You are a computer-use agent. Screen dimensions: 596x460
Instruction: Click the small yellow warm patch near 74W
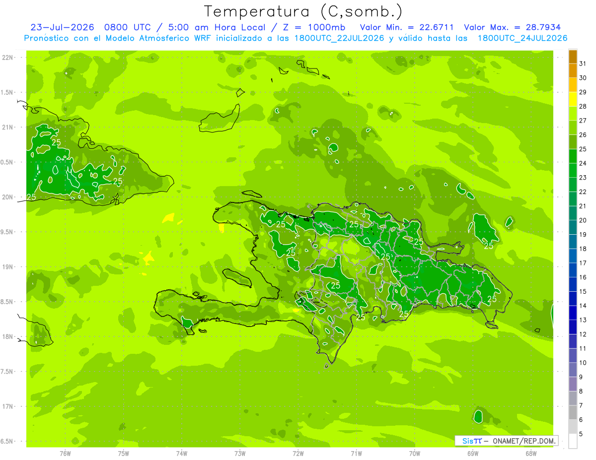click(x=169, y=217)
